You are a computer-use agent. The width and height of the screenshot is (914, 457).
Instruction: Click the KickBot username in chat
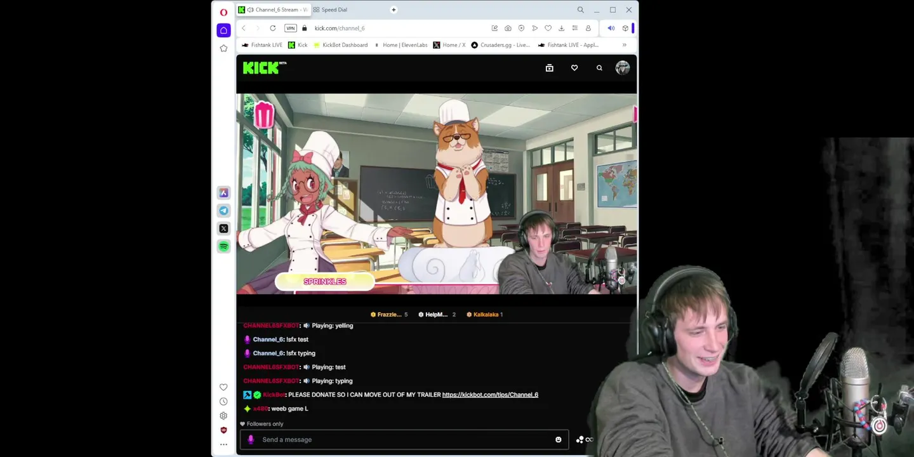(274, 395)
